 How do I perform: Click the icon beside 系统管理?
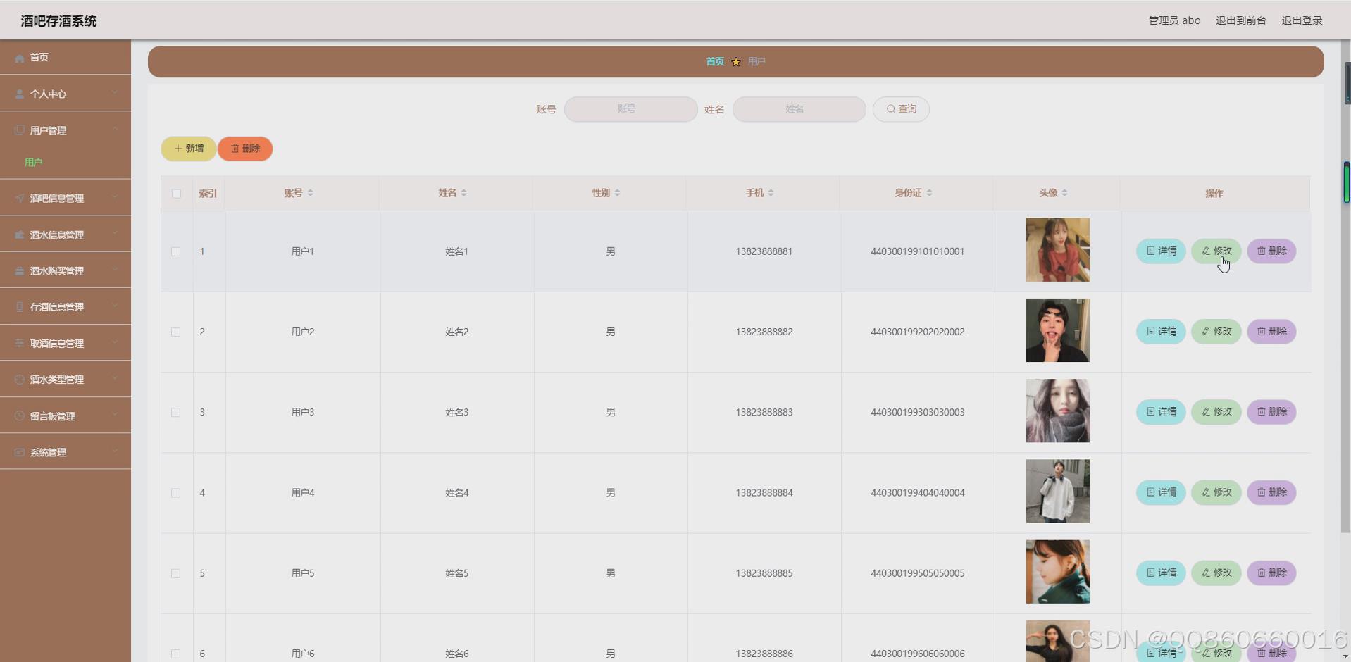click(20, 452)
